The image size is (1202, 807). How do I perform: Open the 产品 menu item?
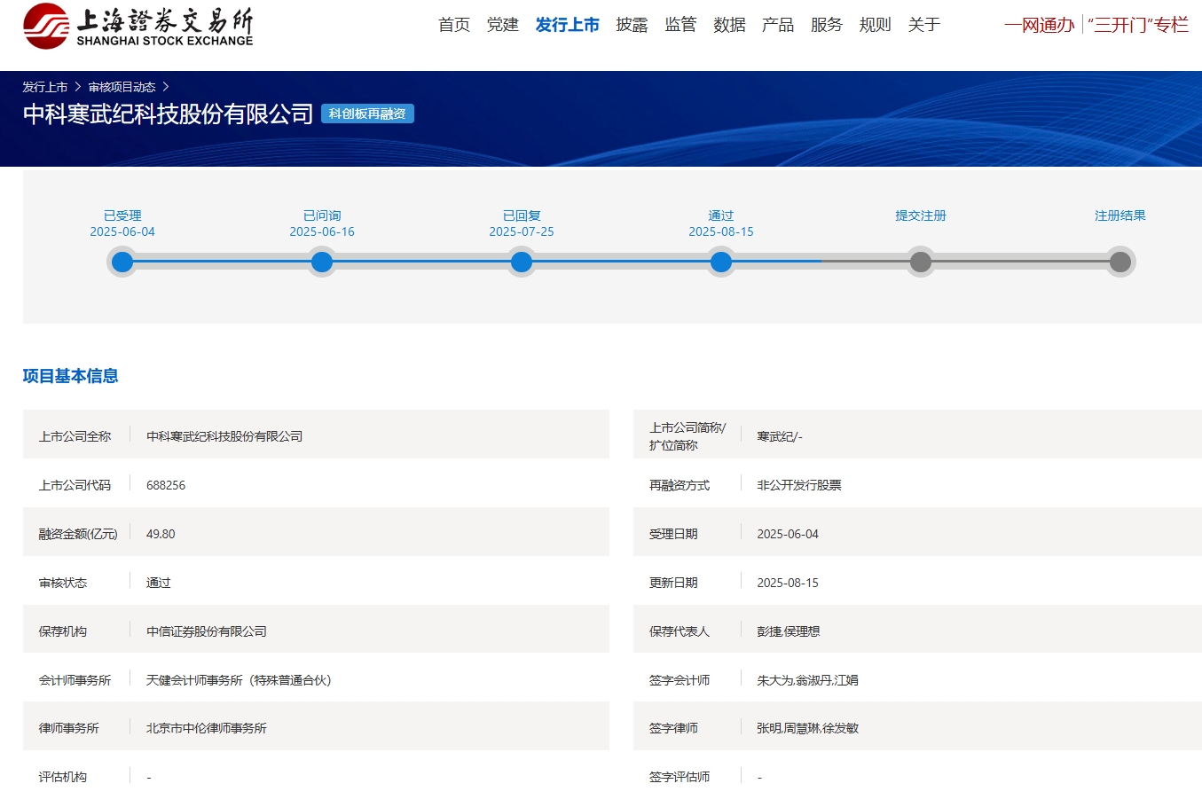coord(778,25)
